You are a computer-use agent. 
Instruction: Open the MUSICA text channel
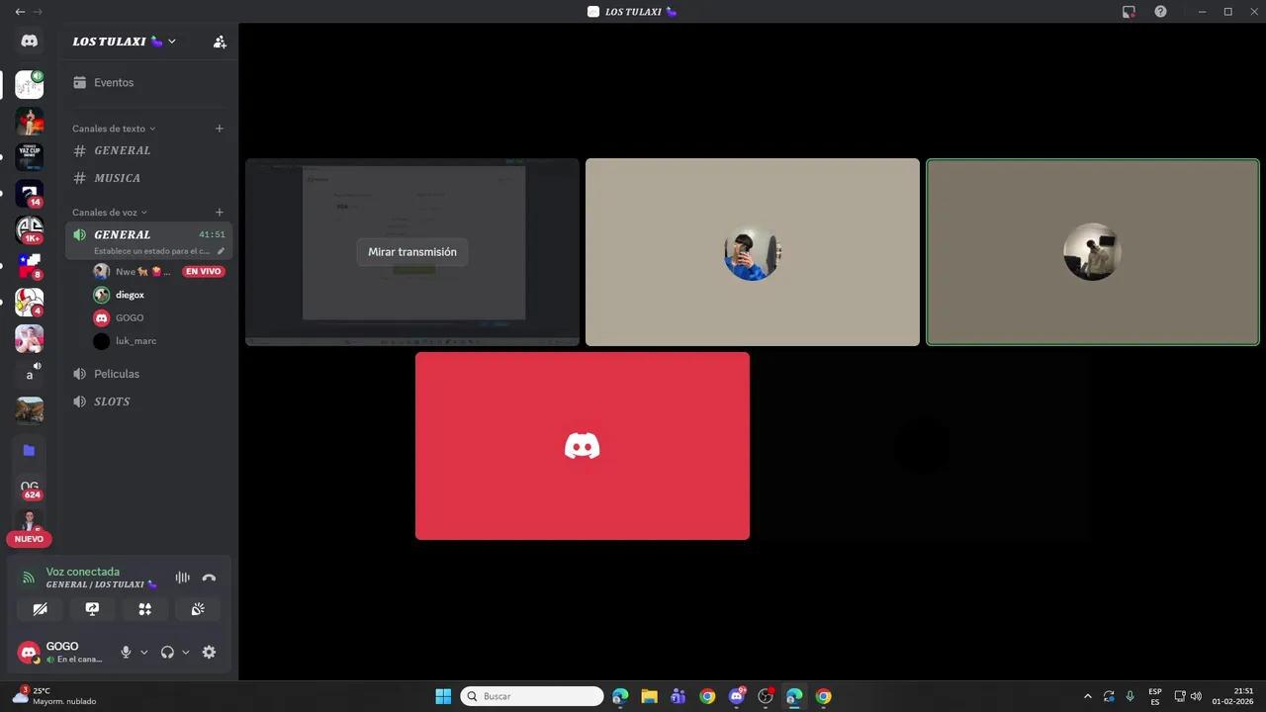(x=148, y=178)
